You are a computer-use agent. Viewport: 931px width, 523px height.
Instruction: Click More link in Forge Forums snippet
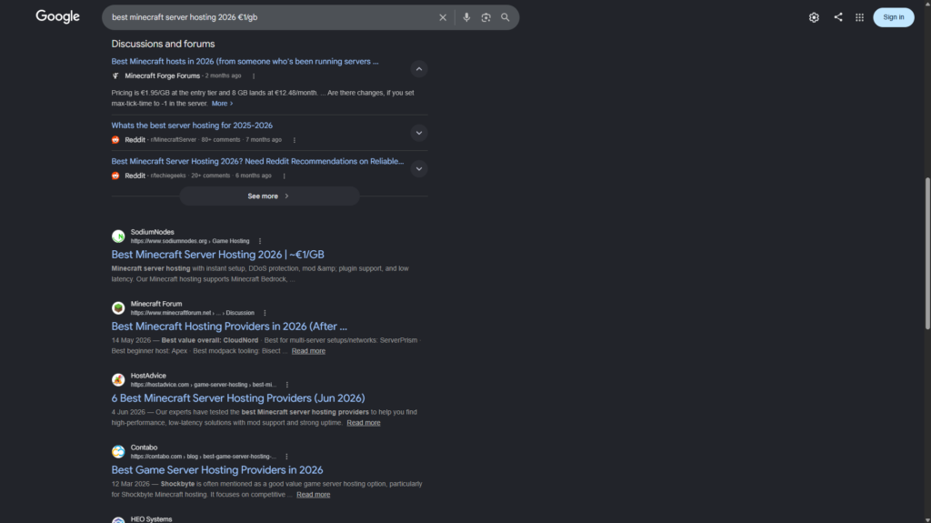(x=222, y=104)
